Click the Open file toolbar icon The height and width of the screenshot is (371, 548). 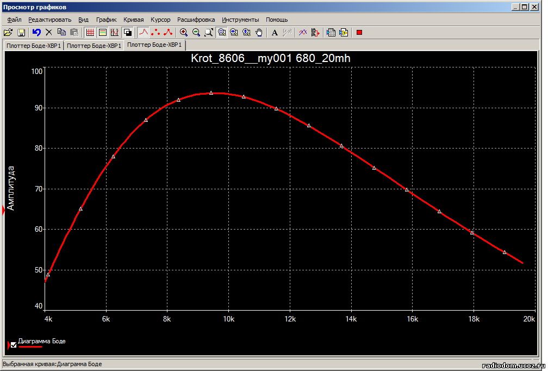coord(8,33)
